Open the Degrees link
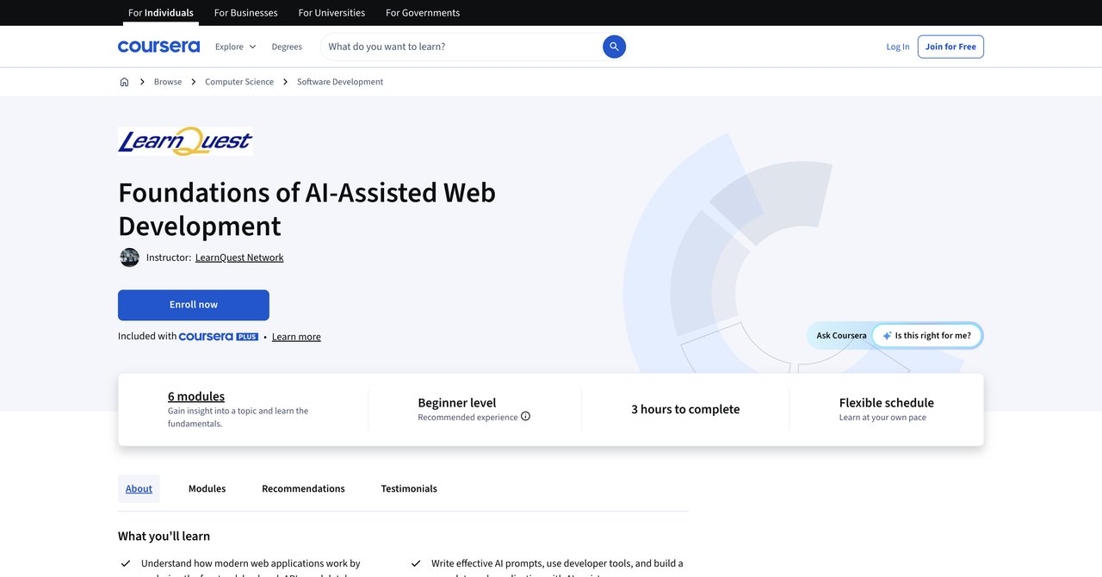 [x=287, y=47]
